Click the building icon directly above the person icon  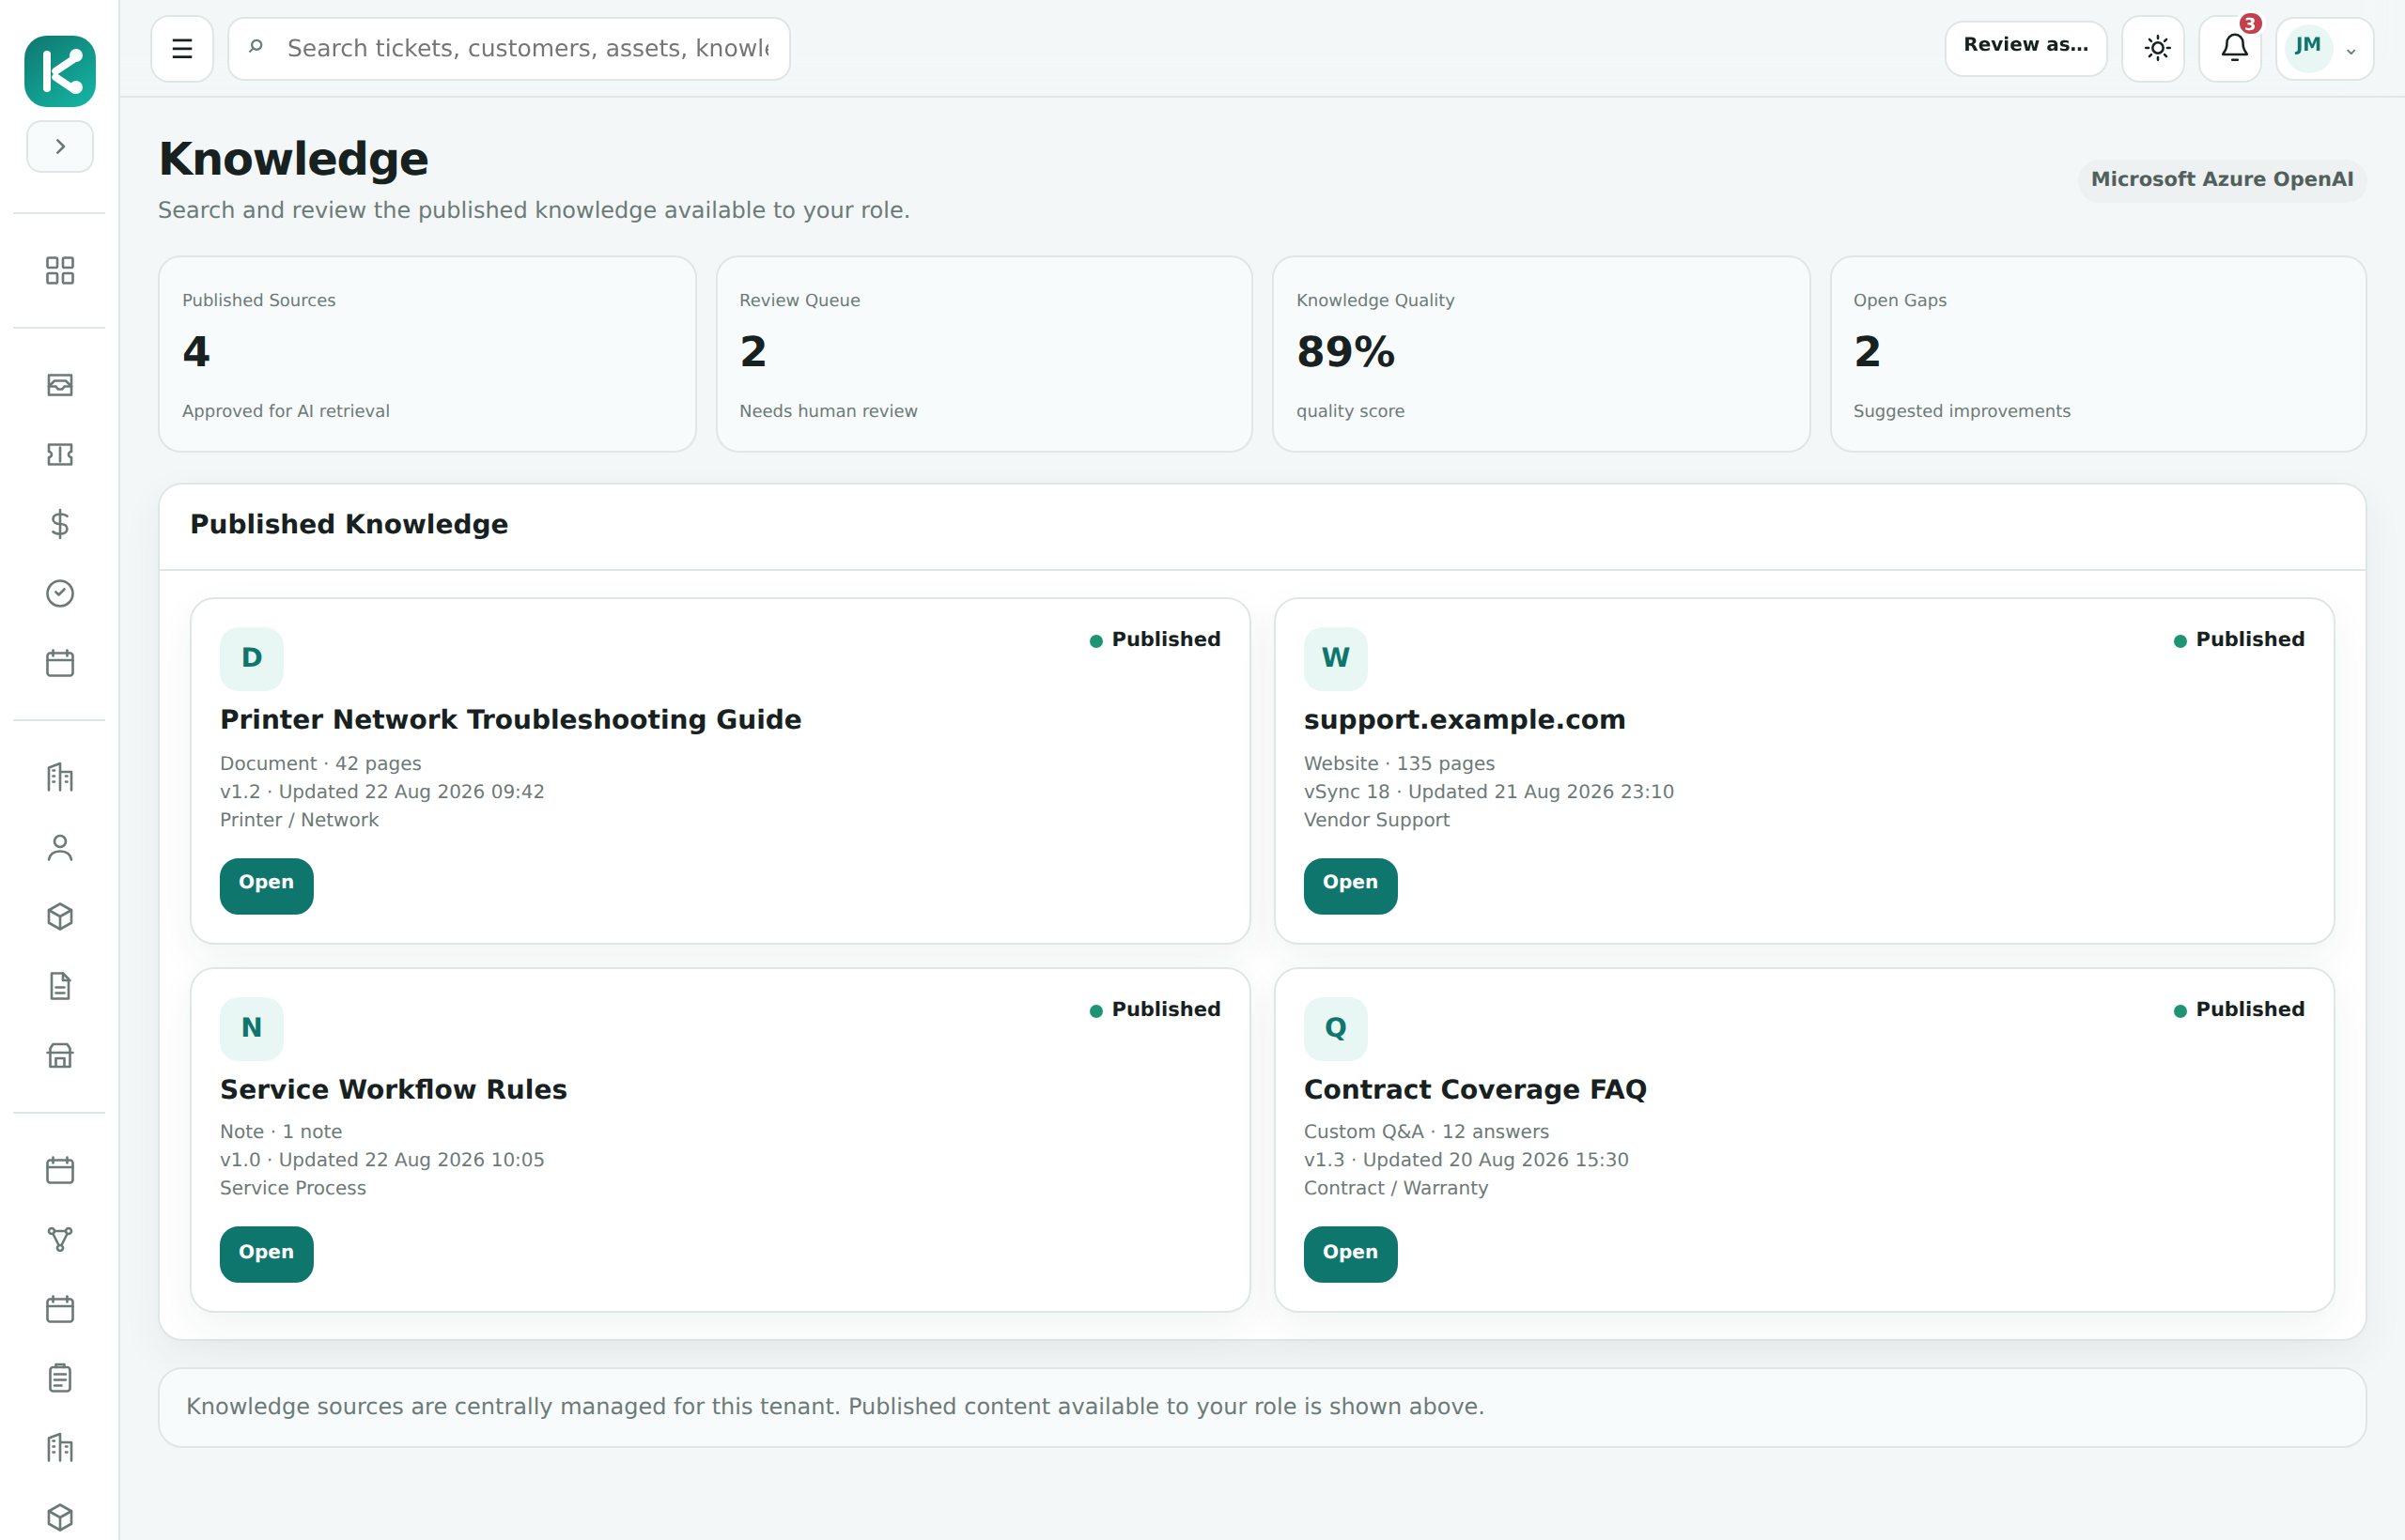point(60,777)
